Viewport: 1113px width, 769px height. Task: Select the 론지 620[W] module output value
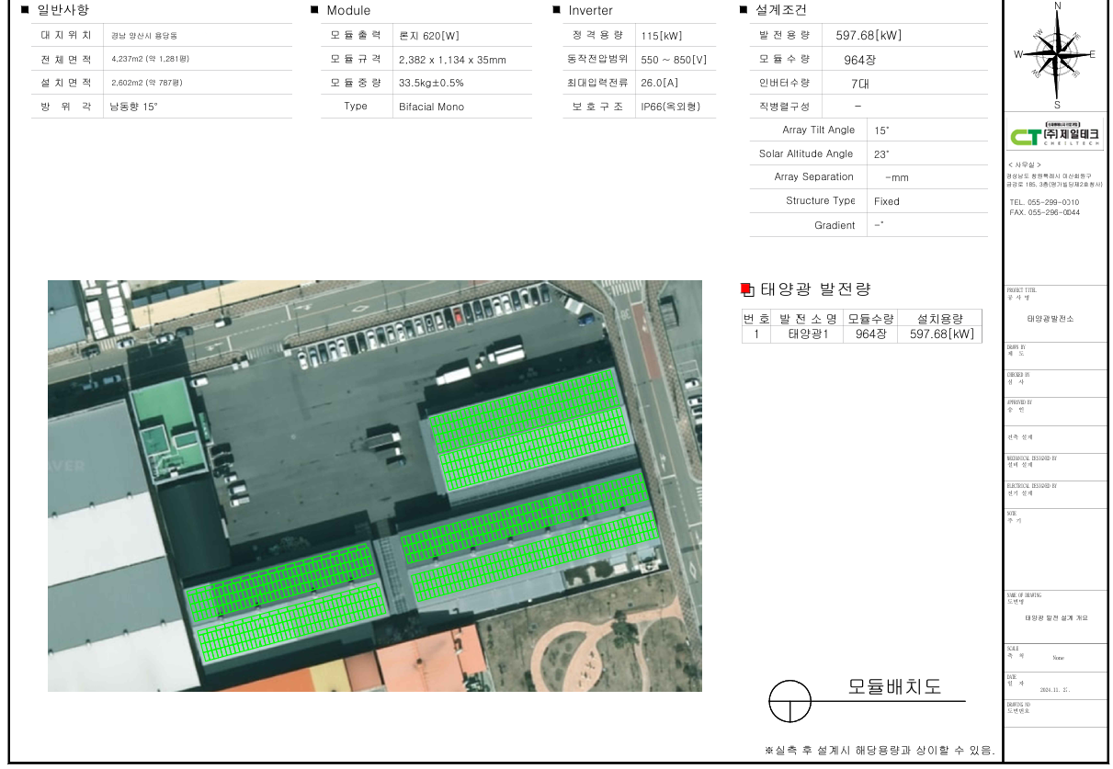428,35
